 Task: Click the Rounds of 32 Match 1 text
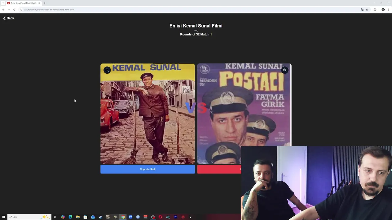point(196,34)
